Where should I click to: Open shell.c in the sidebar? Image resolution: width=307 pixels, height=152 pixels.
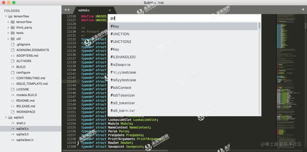point(21,123)
